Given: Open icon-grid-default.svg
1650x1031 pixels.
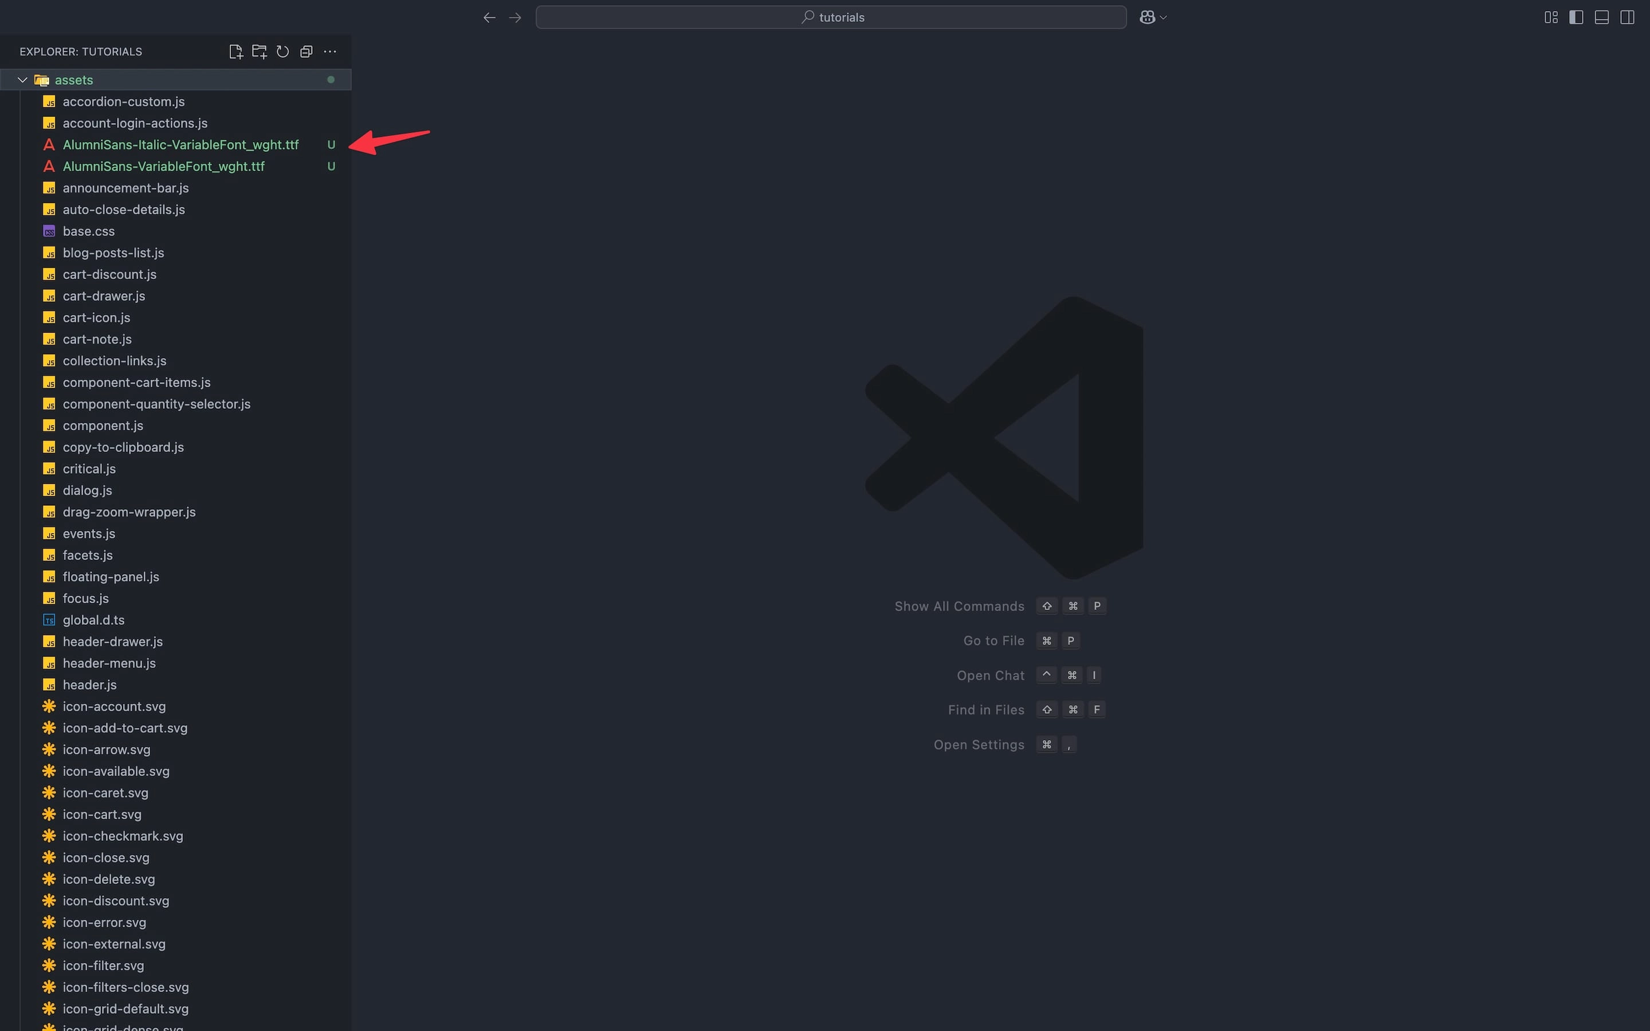Looking at the screenshot, I should pyautogui.click(x=176, y=1009).
